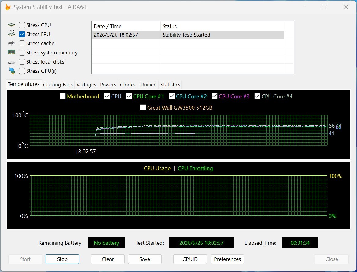Click the Date / Time column header

tap(126, 26)
